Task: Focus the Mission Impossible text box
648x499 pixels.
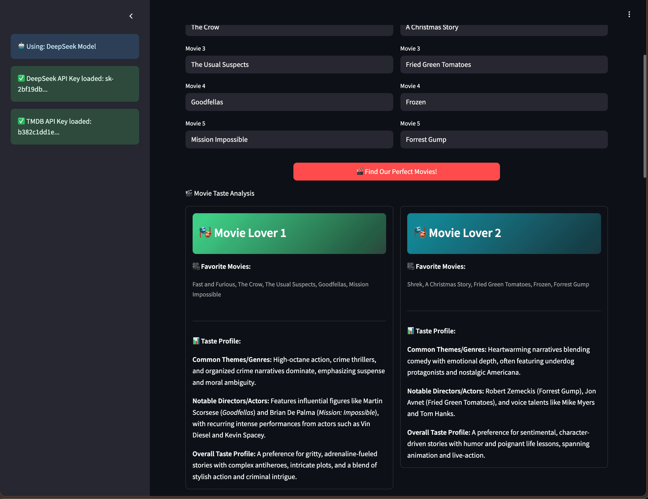Action: click(289, 139)
